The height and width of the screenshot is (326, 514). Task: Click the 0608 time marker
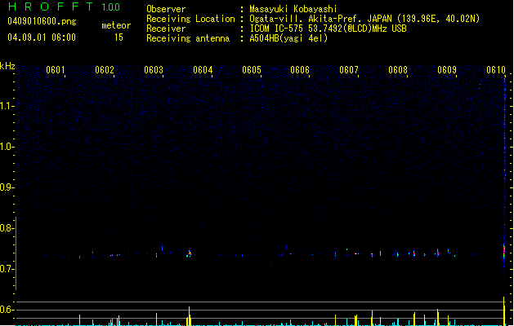398,70
